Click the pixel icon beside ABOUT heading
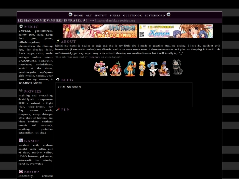The image size is (239, 179). tap(58, 41)
